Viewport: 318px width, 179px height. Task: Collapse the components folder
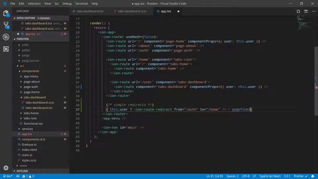tap(30, 71)
